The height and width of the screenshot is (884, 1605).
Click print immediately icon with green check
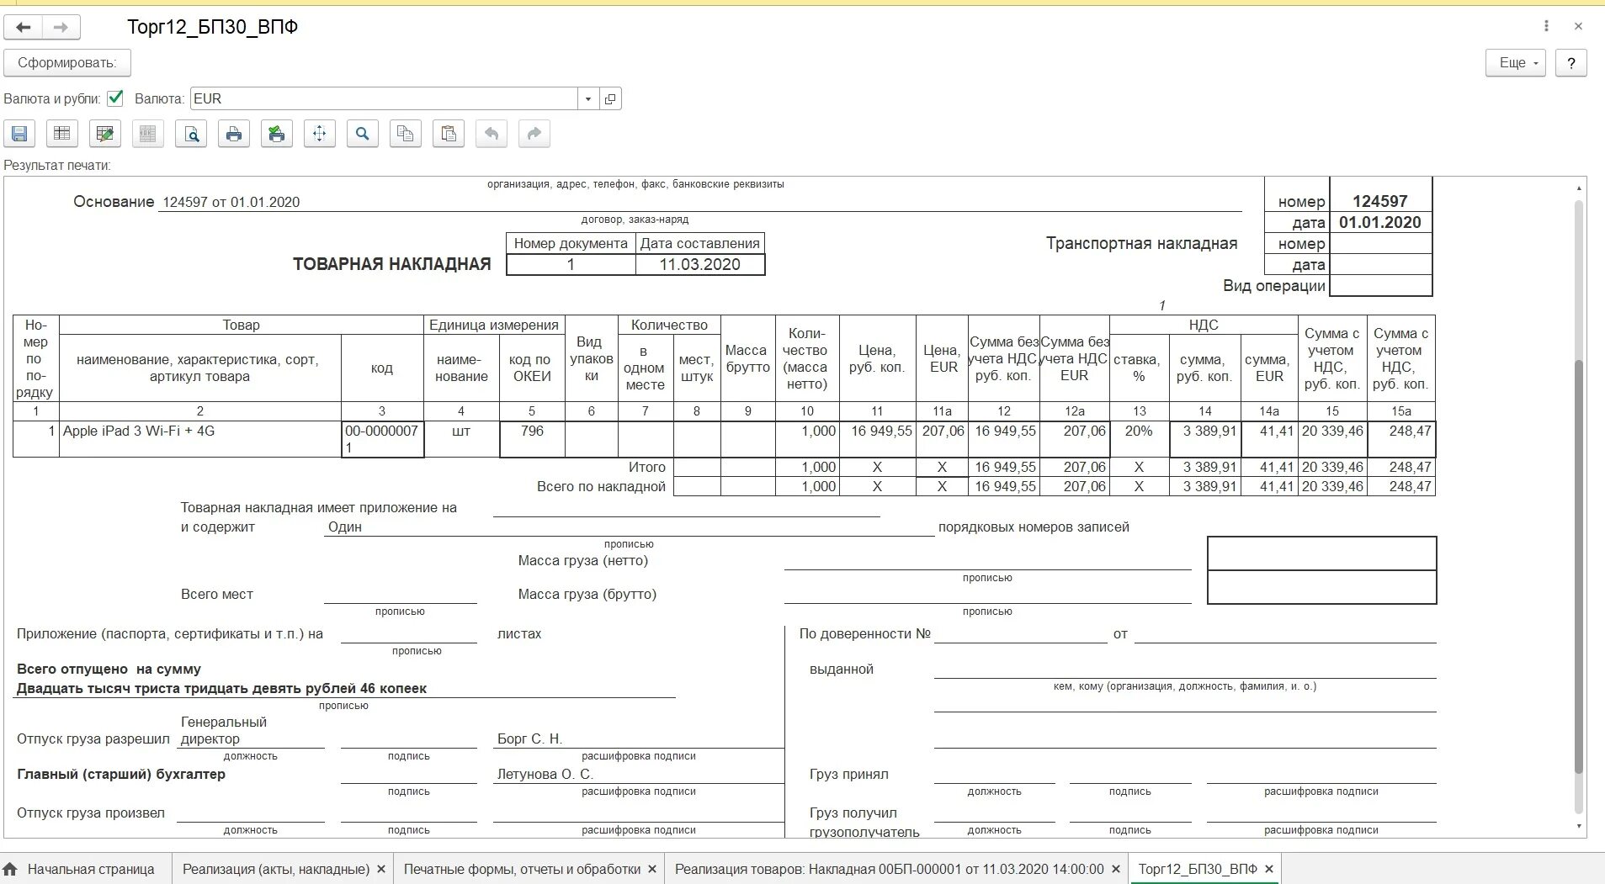point(277,134)
